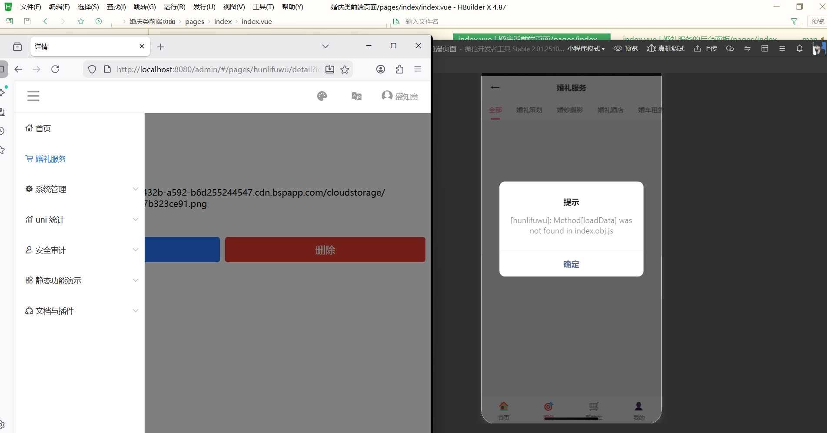The height and width of the screenshot is (433, 827).
Task: Click 真机调试 in WeChat devtools
Action: pos(665,49)
